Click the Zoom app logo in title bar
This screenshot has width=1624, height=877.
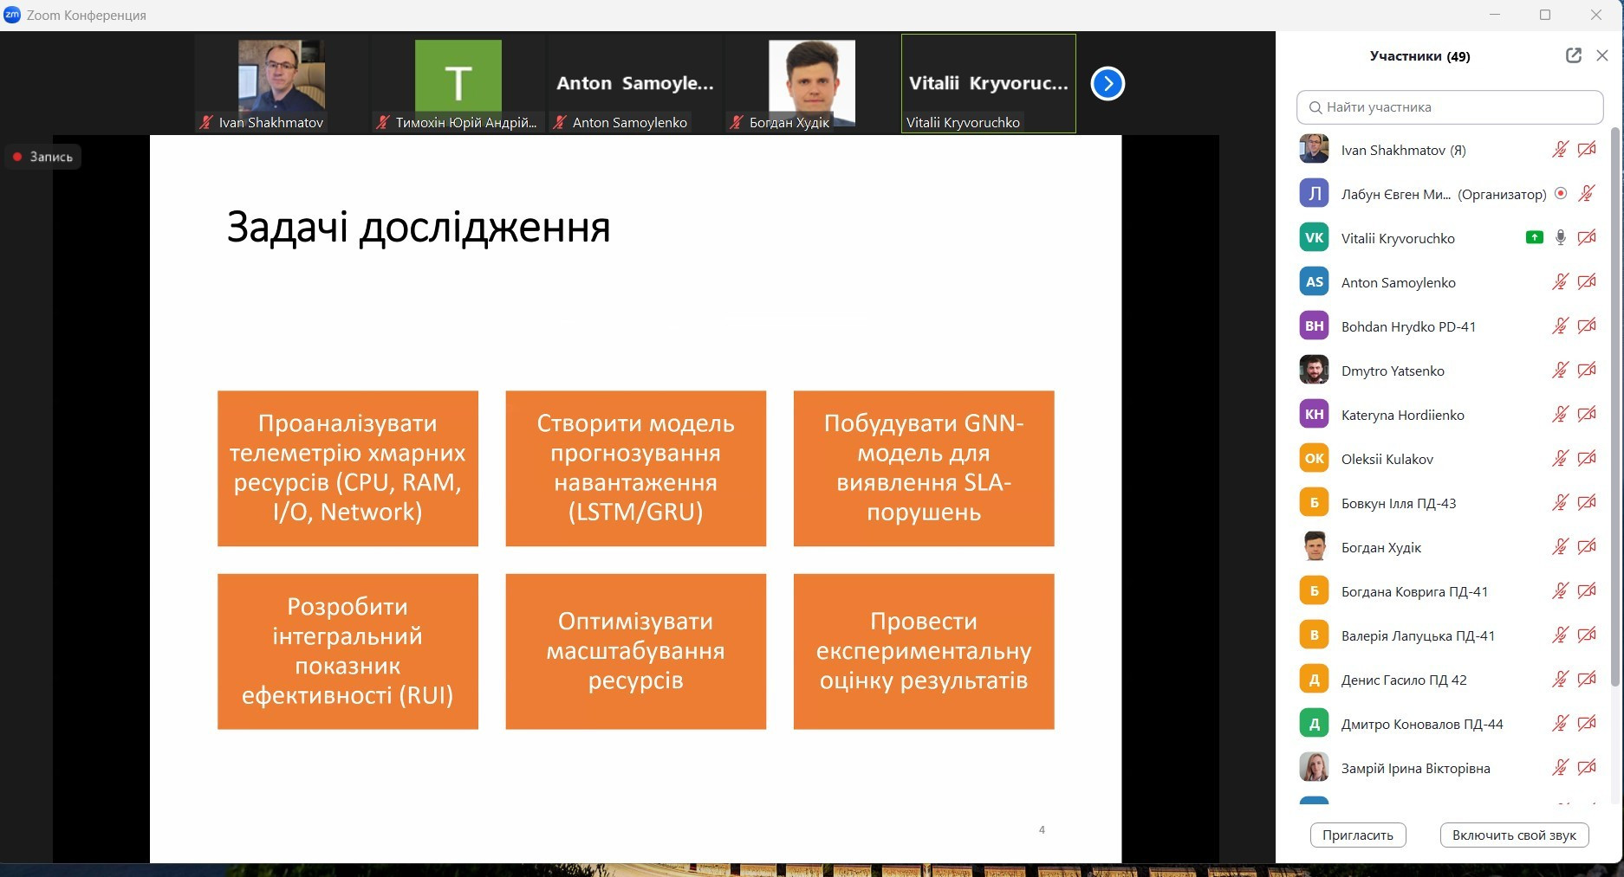coord(12,15)
